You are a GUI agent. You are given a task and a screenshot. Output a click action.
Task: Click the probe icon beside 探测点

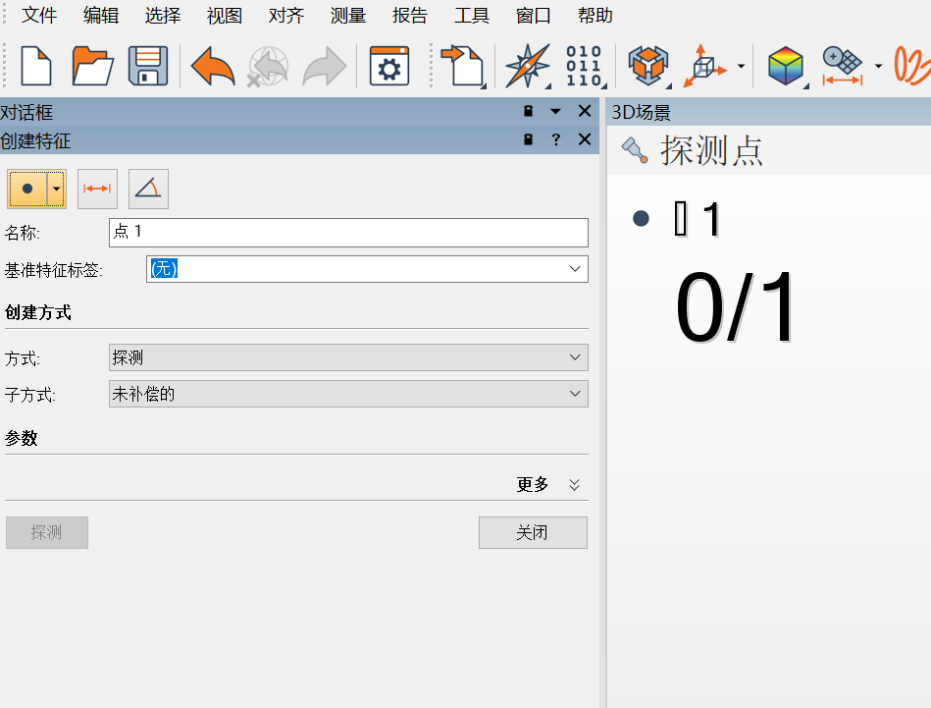(x=635, y=150)
